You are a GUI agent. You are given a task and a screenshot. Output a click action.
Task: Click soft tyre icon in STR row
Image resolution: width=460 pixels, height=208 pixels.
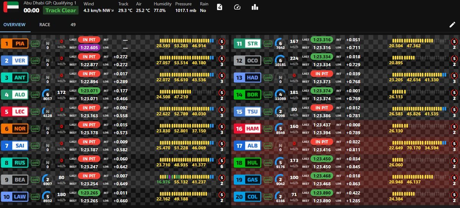(x=454, y=41)
